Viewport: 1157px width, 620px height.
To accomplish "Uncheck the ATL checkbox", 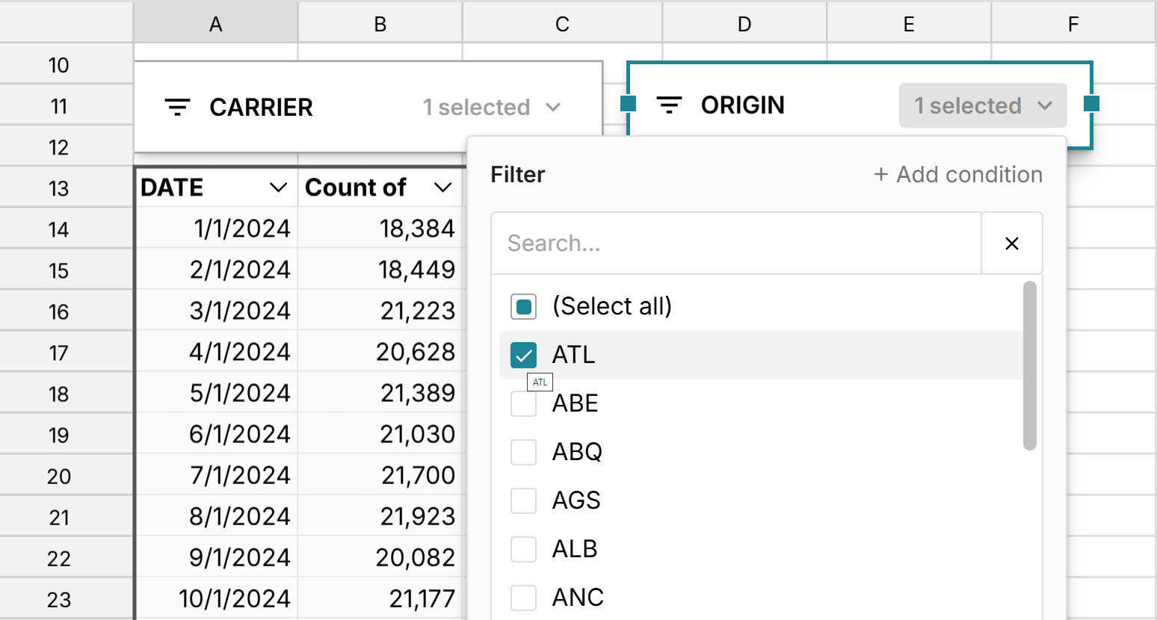I will (x=523, y=355).
